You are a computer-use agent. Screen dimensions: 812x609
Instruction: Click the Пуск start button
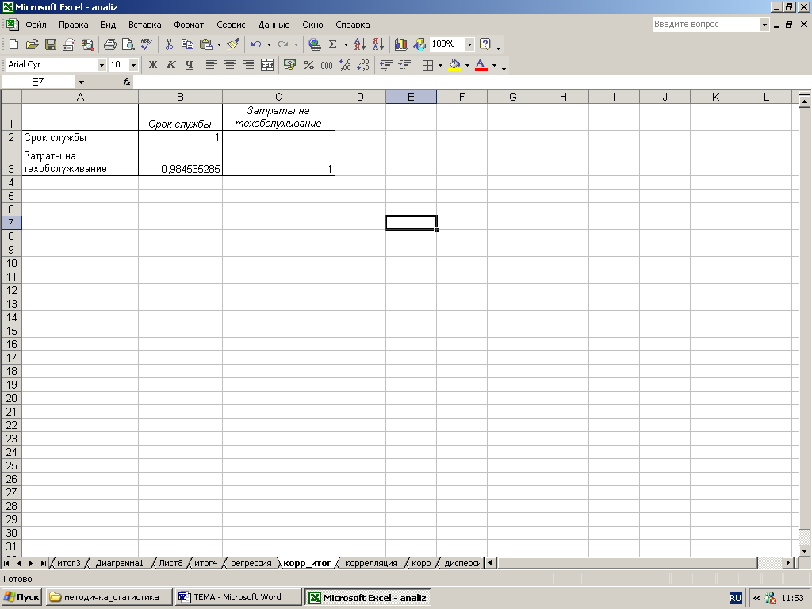coord(22,598)
